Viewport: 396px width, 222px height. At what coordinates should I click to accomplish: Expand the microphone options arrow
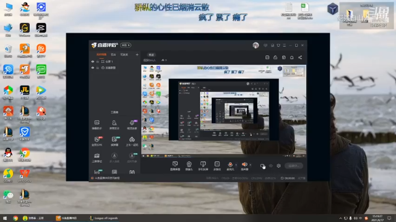[236, 165]
